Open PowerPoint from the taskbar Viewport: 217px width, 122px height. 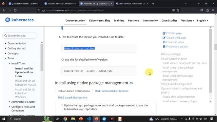81,119
